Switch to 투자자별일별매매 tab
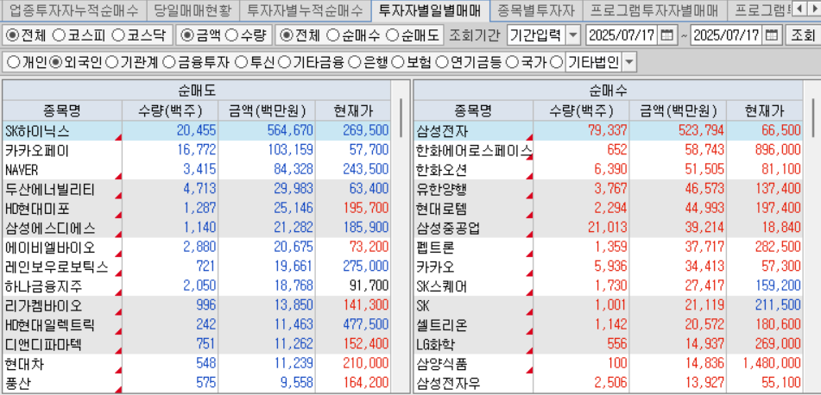 [x=431, y=9]
